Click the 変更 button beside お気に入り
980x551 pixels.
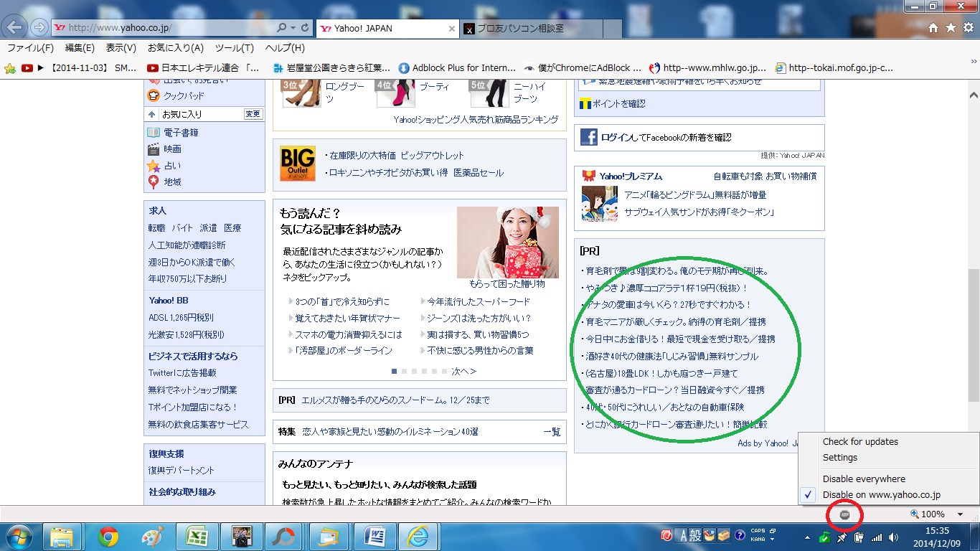(x=253, y=114)
